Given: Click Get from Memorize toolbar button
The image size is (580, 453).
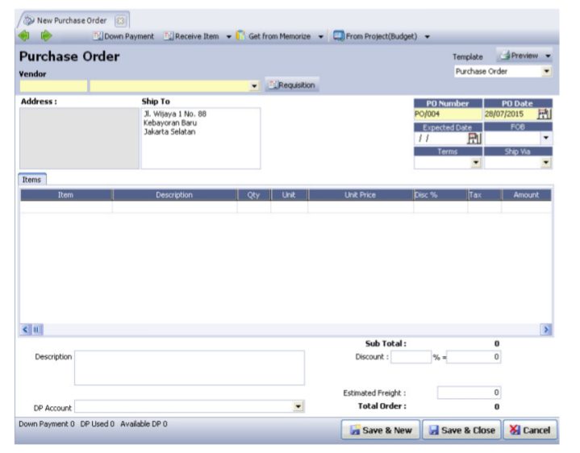Looking at the screenshot, I should pos(273,36).
